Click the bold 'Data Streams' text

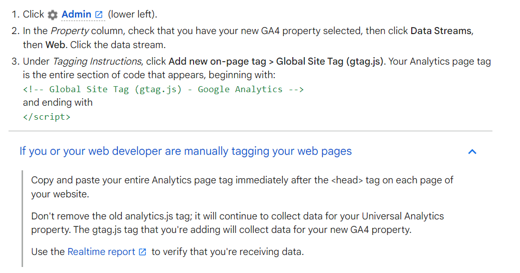point(441,31)
